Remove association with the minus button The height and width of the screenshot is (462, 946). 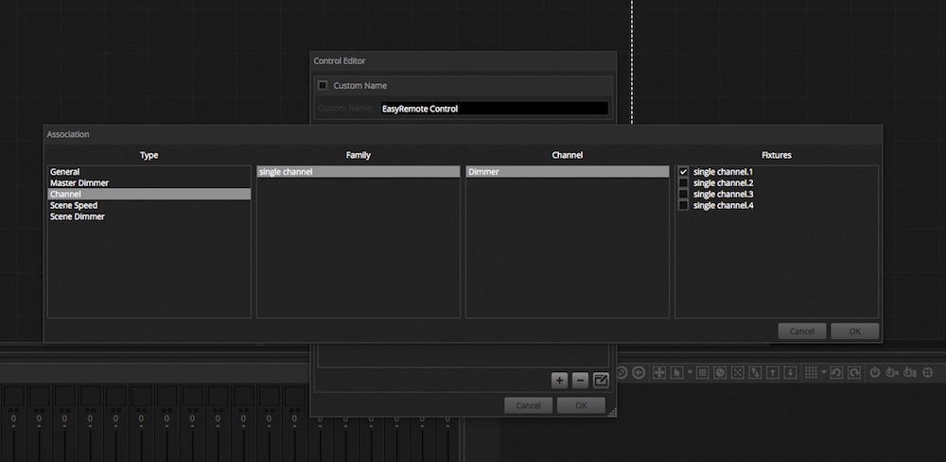coord(580,380)
